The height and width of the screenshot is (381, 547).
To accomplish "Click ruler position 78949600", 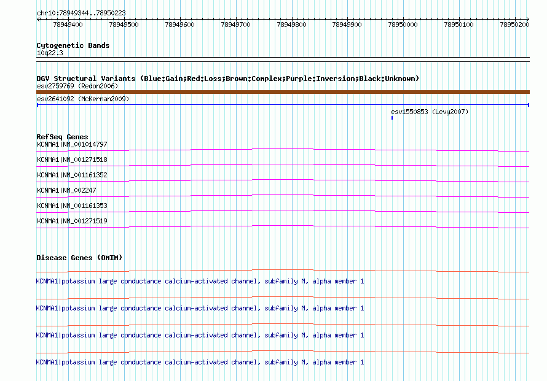I will tap(179, 25).
